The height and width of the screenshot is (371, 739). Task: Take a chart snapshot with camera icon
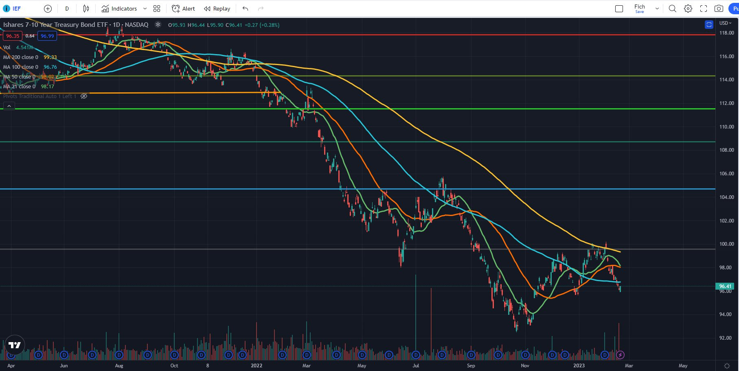[719, 9]
